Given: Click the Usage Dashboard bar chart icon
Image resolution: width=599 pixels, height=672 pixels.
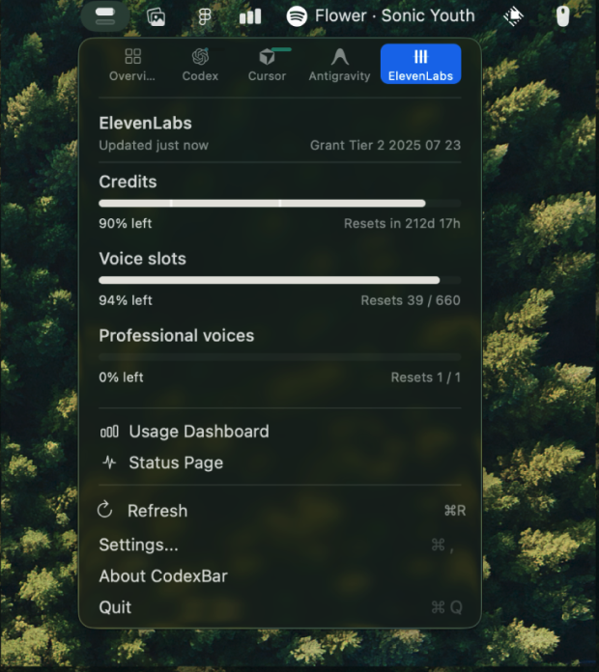Looking at the screenshot, I should pyautogui.click(x=109, y=432).
